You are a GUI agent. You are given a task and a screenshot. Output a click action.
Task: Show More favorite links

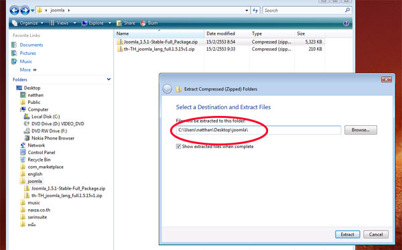coord(28,70)
